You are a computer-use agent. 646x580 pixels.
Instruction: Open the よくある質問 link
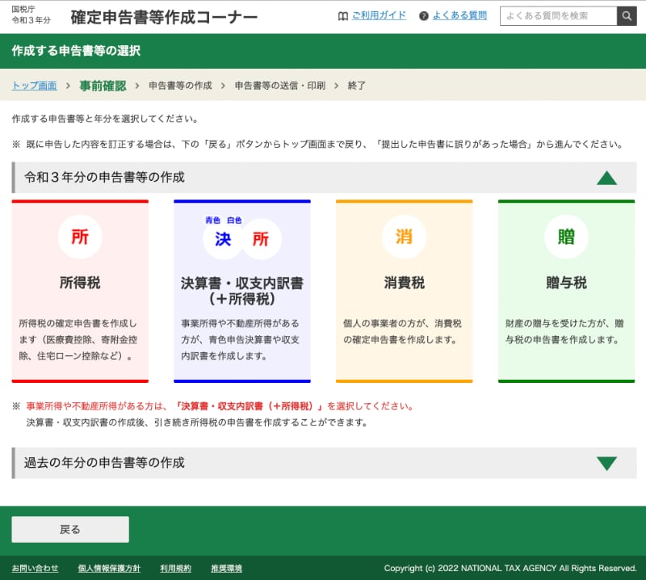(459, 16)
